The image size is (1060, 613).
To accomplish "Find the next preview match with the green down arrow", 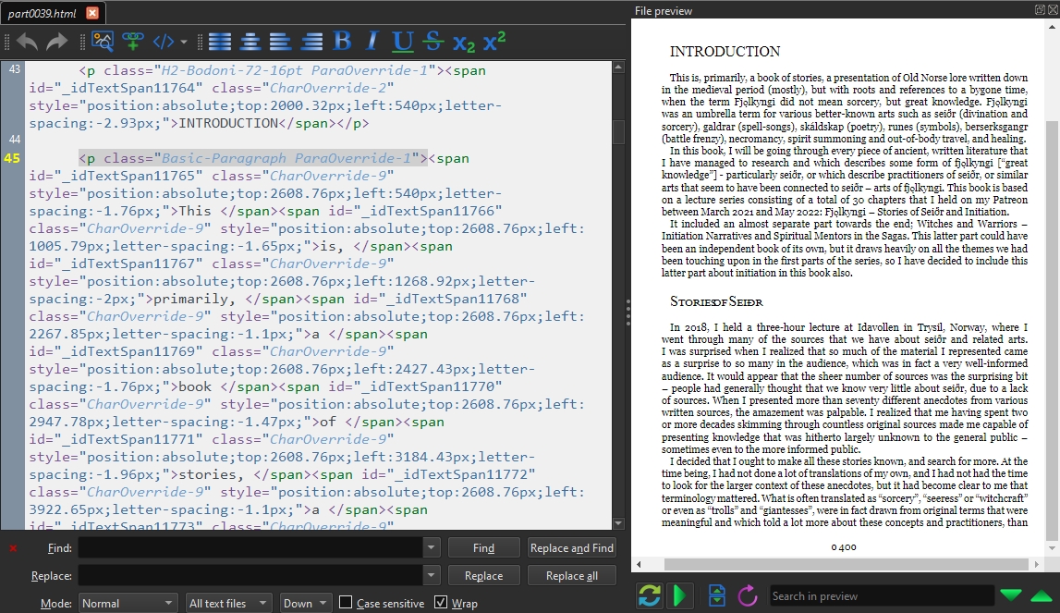I will tap(1011, 595).
